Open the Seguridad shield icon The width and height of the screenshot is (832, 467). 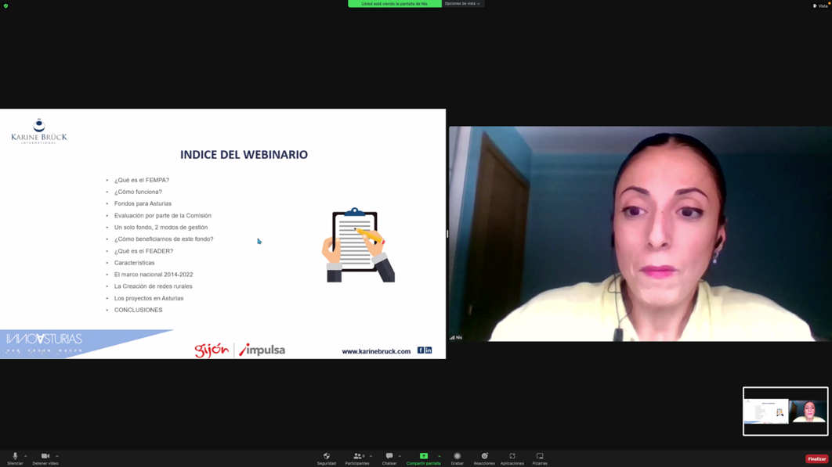[327, 458]
